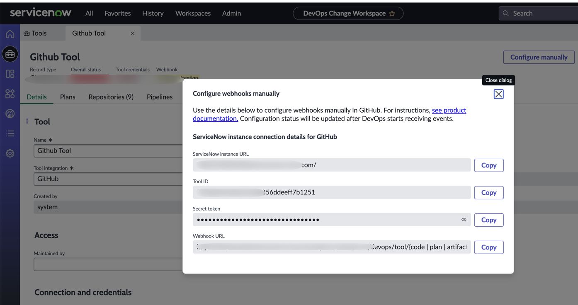Click the Name field containing Github Tool
The width and height of the screenshot is (578, 305).
click(108, 151)
